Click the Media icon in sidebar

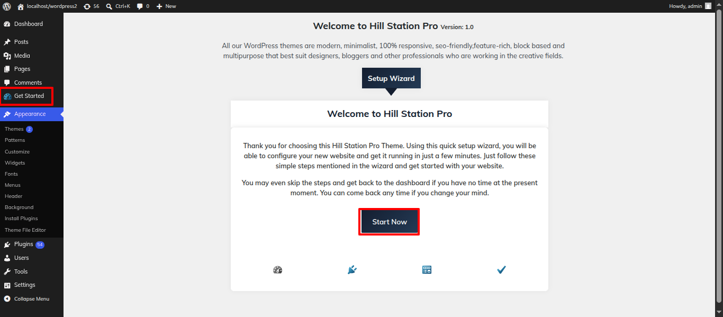pyautogui.click(x=7, y=56)
